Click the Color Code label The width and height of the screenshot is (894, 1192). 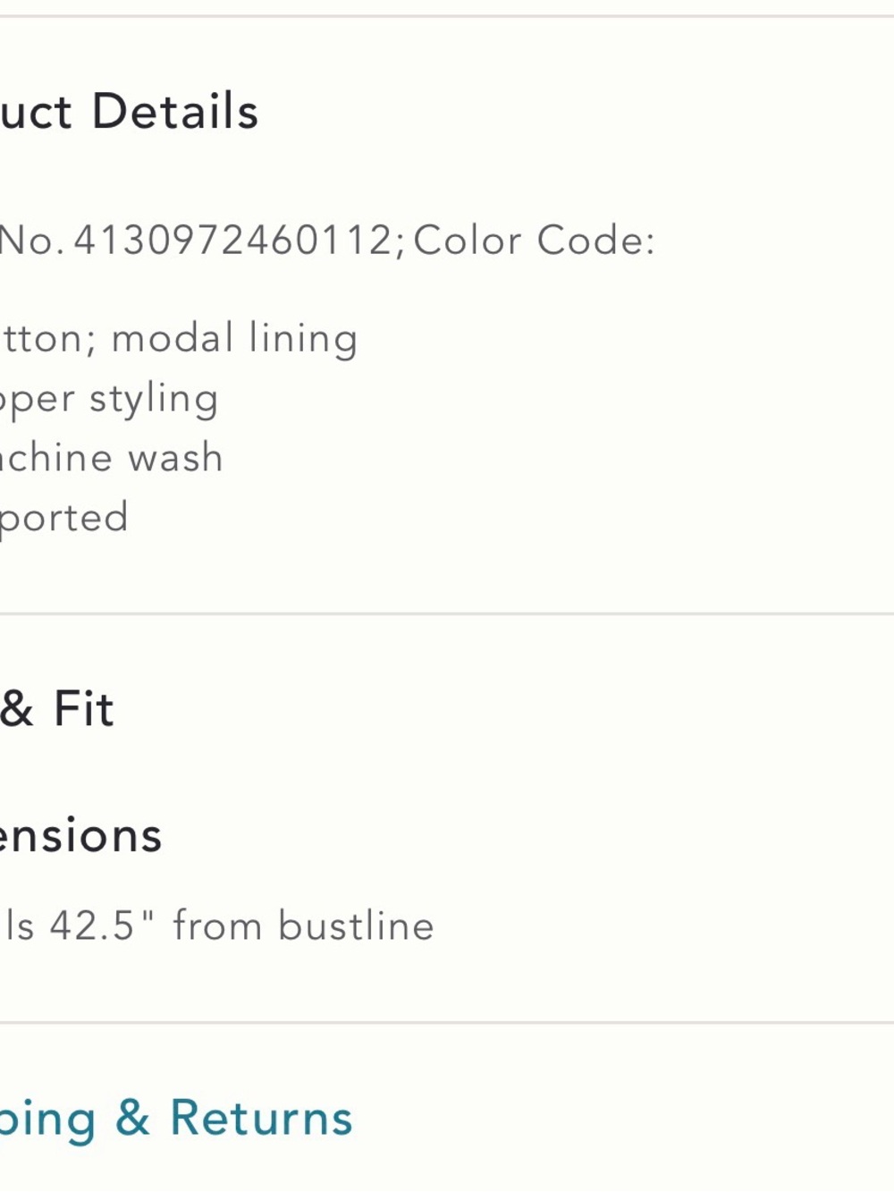click(535, 241)
